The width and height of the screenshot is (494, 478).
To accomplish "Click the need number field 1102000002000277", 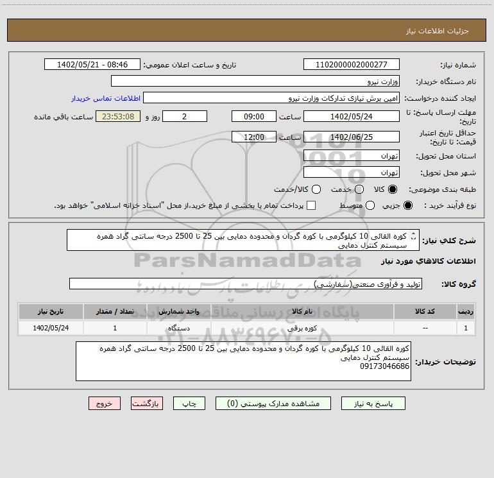I will coord(352,64).
